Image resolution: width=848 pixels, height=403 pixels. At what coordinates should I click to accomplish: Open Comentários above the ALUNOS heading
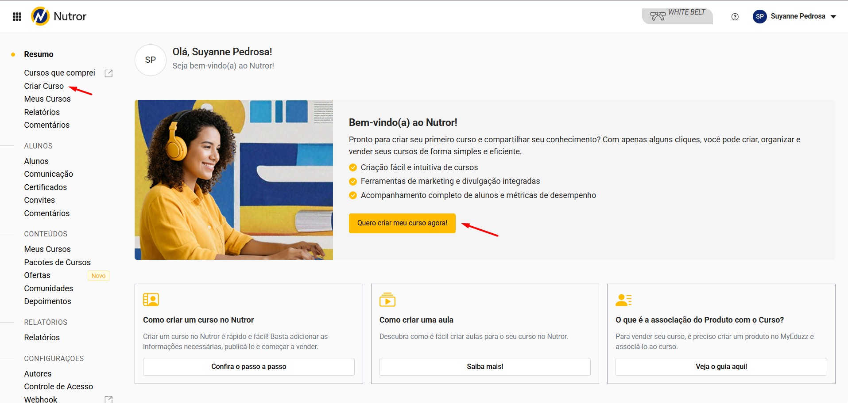[x=47, y=125]
